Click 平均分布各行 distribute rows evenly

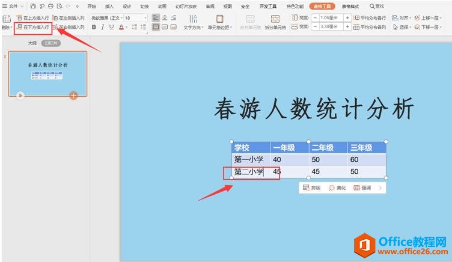370,18
